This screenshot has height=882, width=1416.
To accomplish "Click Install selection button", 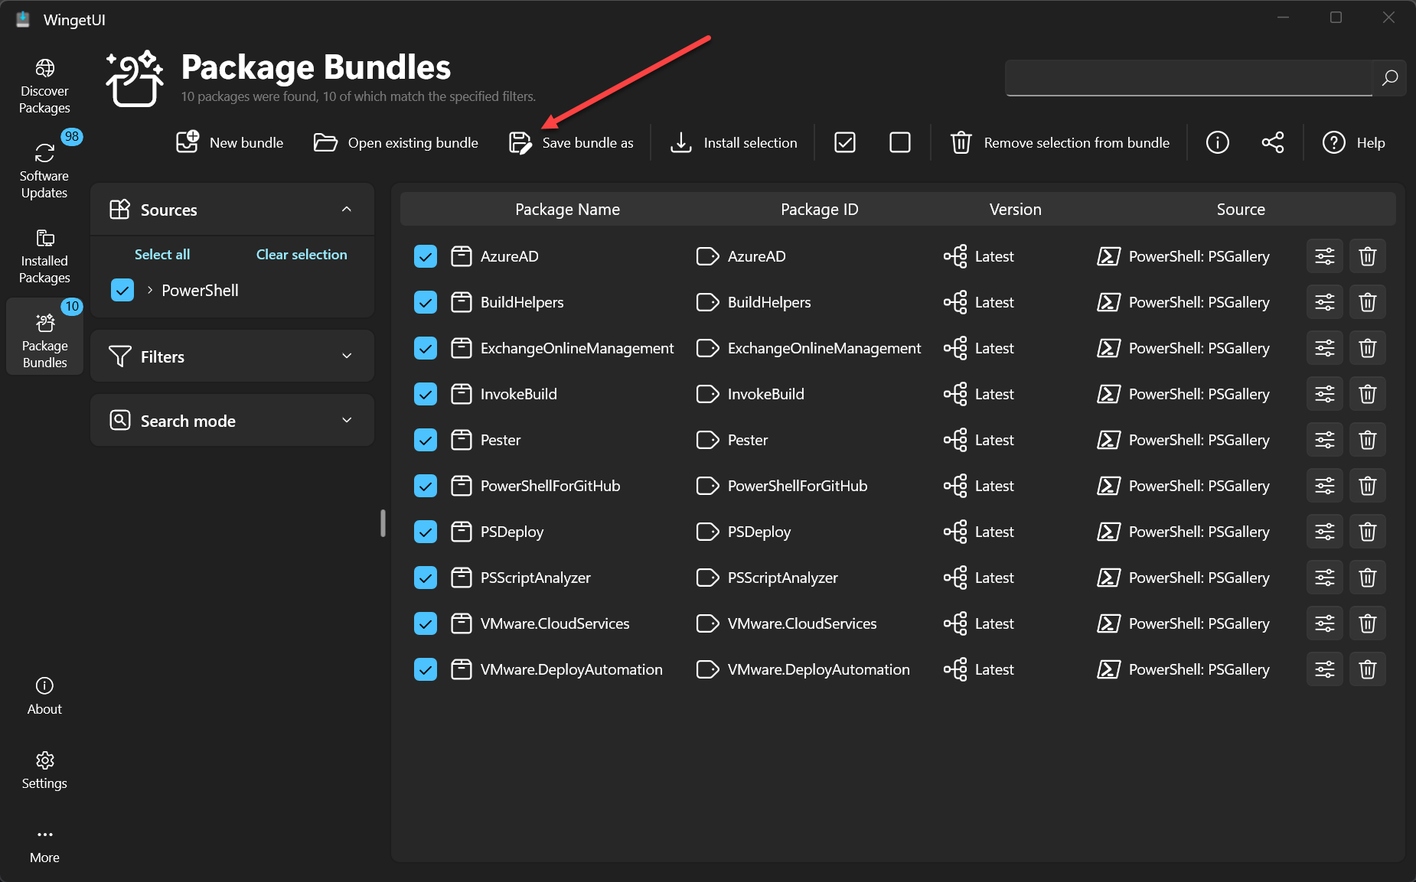I will pyautogui.click(x=734, y=143).
